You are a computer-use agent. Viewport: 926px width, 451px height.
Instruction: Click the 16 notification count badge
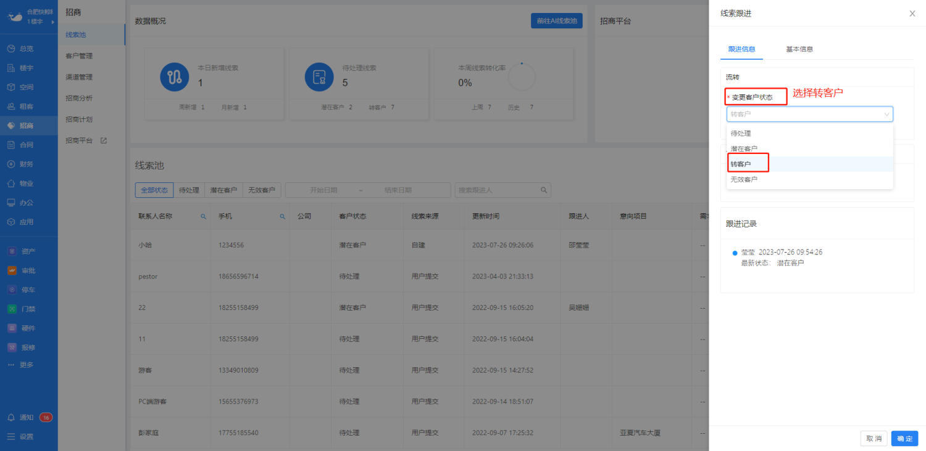tap(46, 417)
